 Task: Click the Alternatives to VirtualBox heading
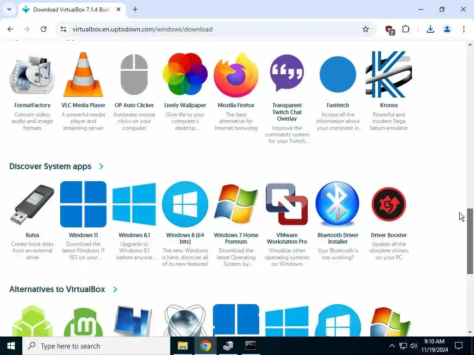[57, 289]
